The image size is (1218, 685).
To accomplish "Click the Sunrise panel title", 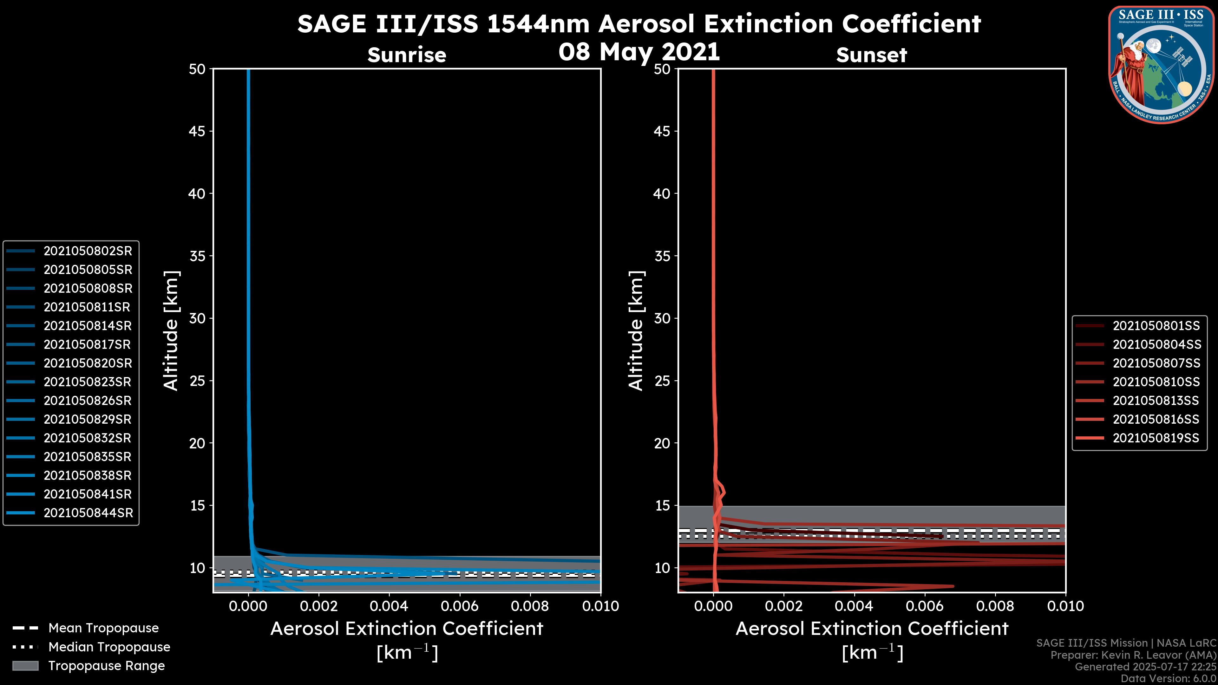I will [407, 55].
